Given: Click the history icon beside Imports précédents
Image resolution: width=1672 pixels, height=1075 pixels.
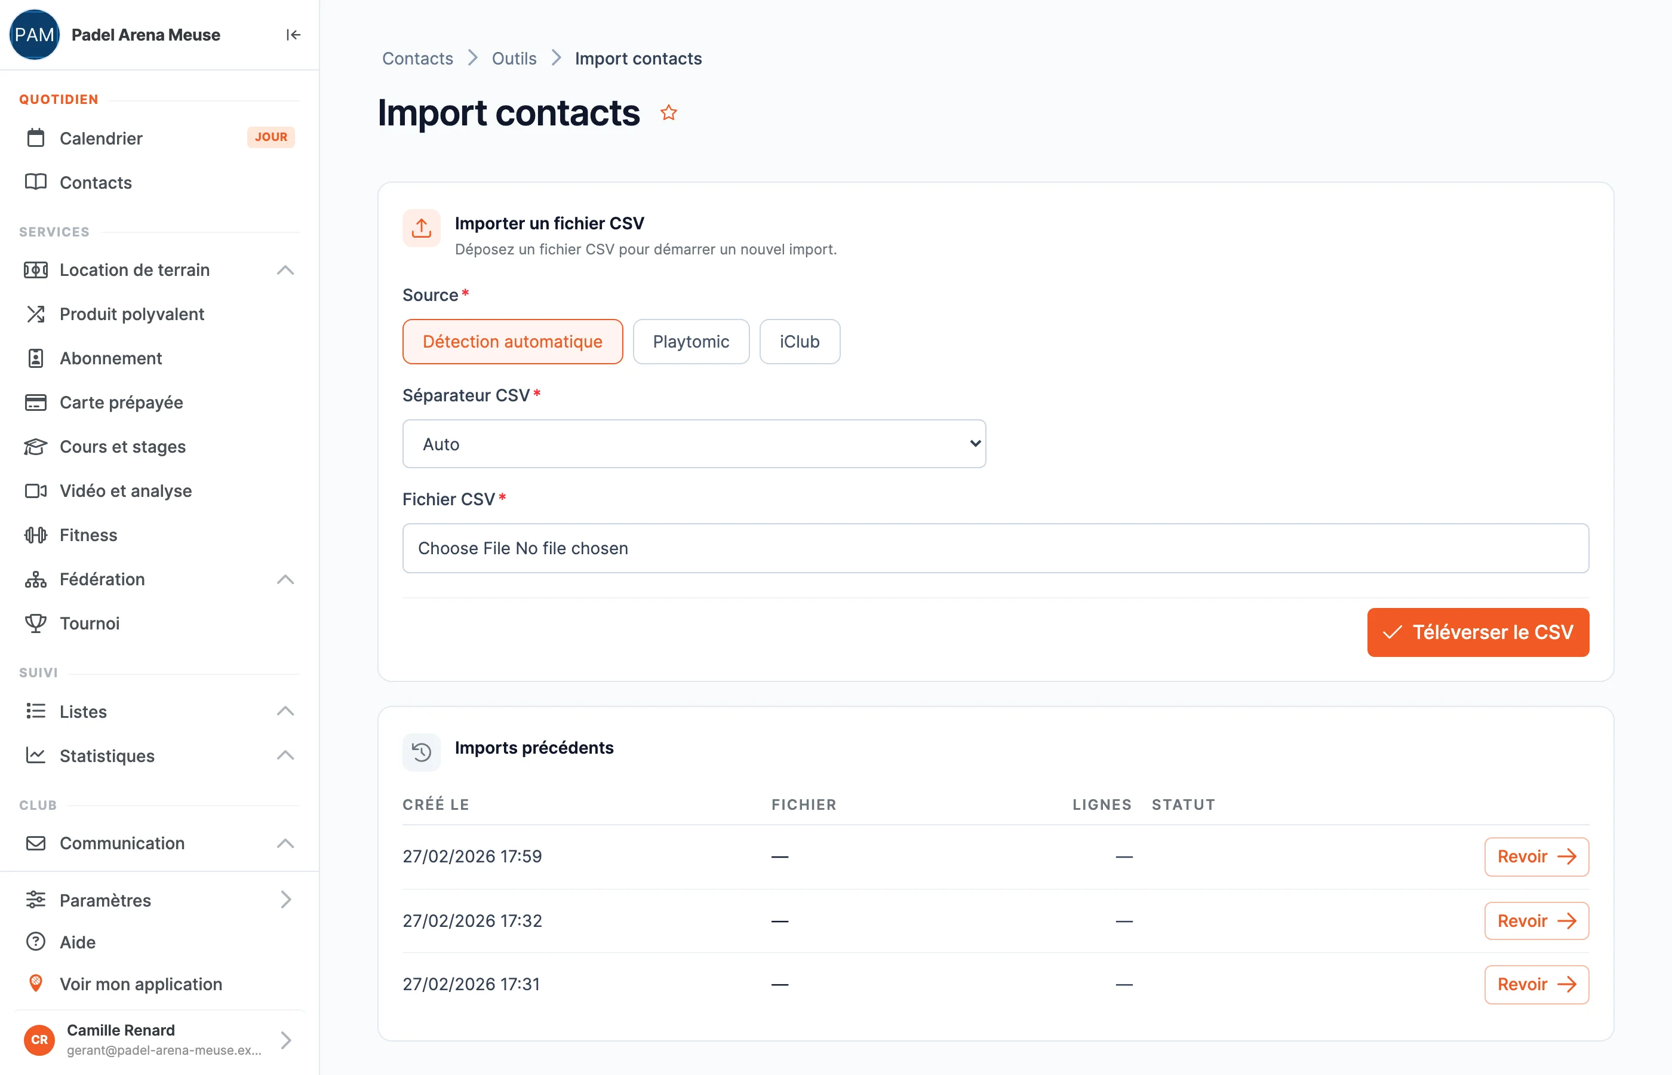Looking at the screenshot, I should point(422,752).
